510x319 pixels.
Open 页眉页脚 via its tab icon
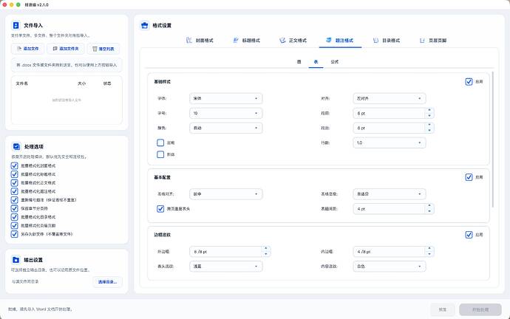422,41
